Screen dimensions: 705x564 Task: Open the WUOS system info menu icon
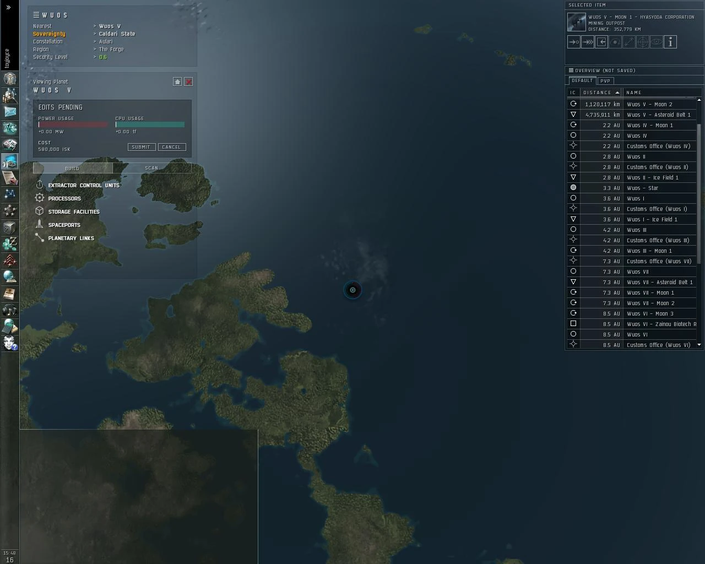pos(36,15)
